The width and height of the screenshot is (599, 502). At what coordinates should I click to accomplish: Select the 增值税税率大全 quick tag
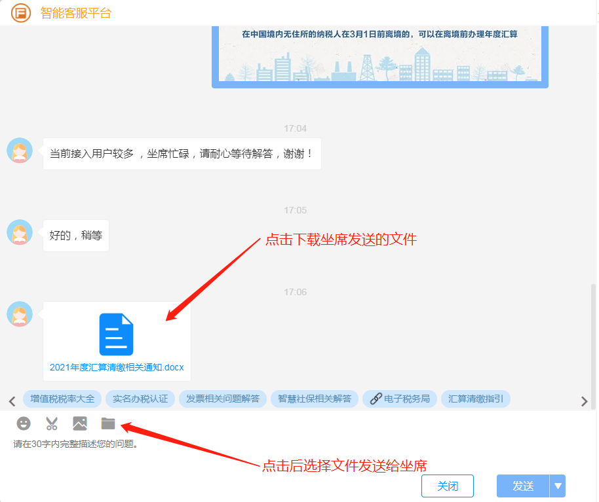tap(62, 399)
